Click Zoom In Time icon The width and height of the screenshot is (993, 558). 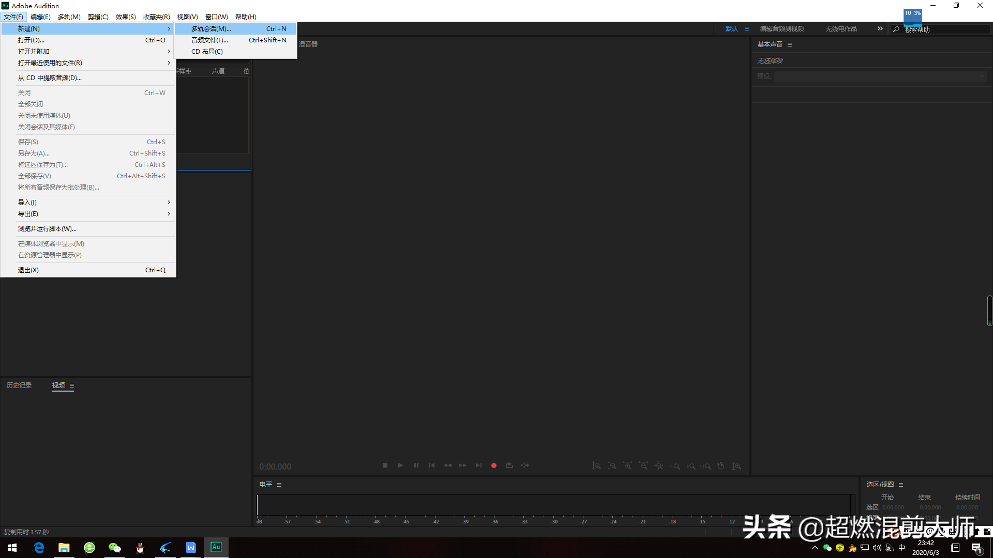click(627, 466)
